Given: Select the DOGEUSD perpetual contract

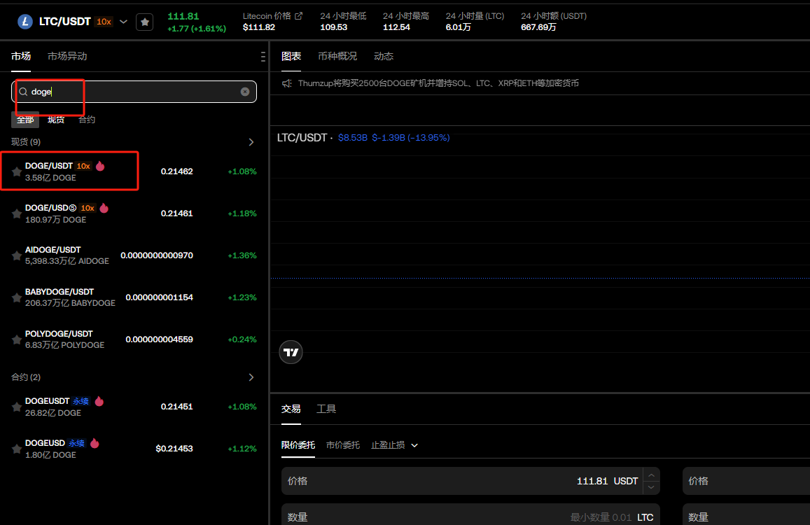Looking at the screenshot, I should [x=134, y=449].
